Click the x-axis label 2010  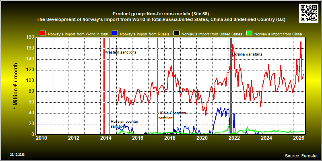[x=42, y=138]
